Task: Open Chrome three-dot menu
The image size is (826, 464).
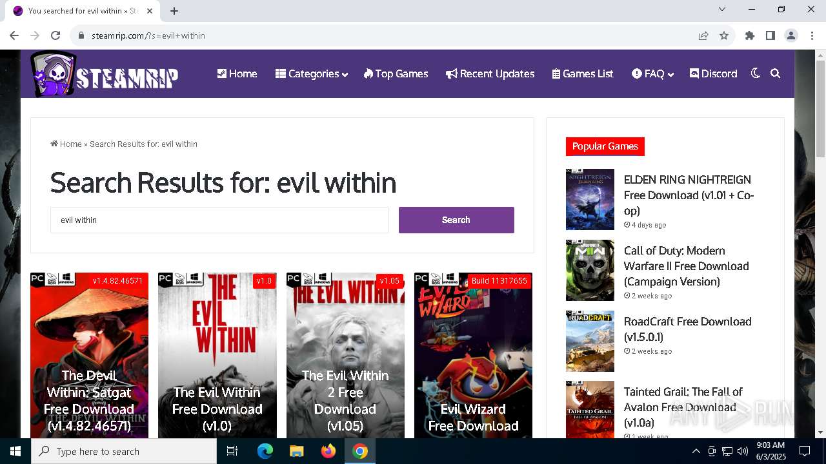Action: click(x=812, y=35)
